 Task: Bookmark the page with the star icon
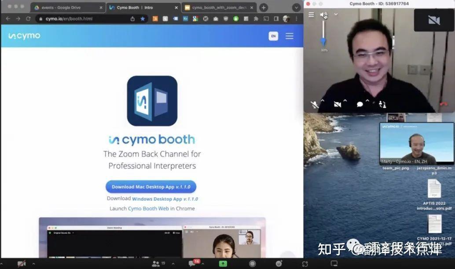(142, 19)
